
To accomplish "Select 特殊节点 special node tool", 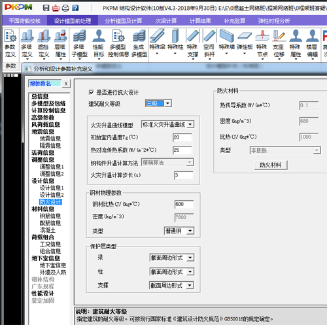I will point(262,44).
